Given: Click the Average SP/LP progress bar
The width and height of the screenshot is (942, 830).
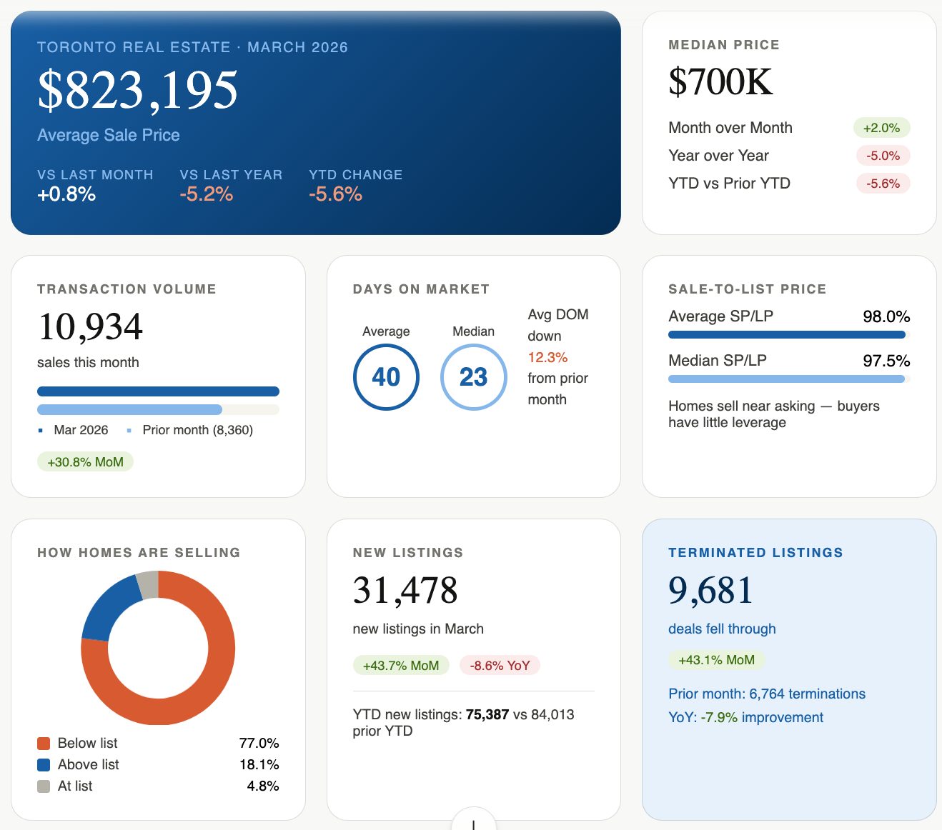Looking at the screenshot, I should [x=786, y=335].
